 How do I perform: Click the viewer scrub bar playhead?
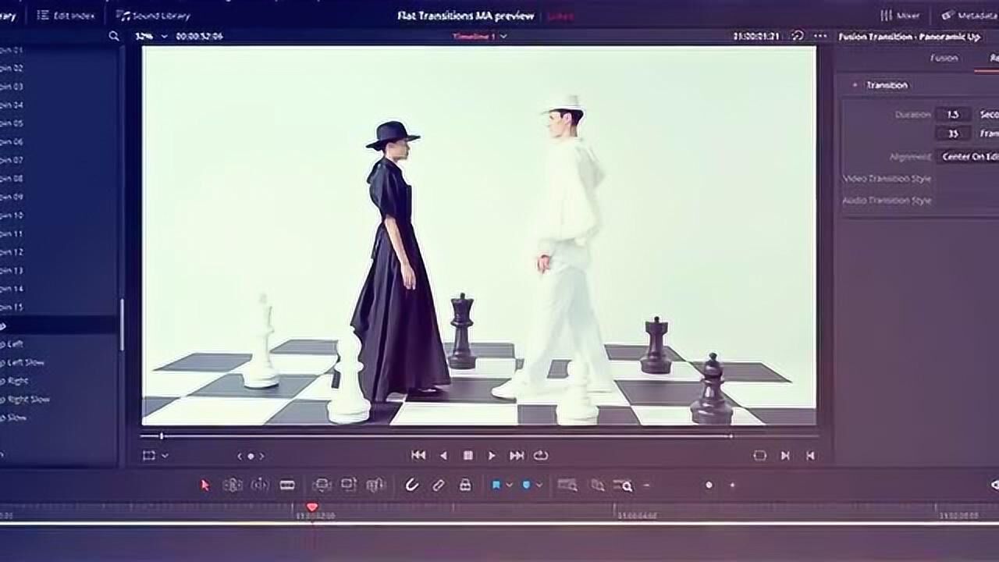coord(162,436)
